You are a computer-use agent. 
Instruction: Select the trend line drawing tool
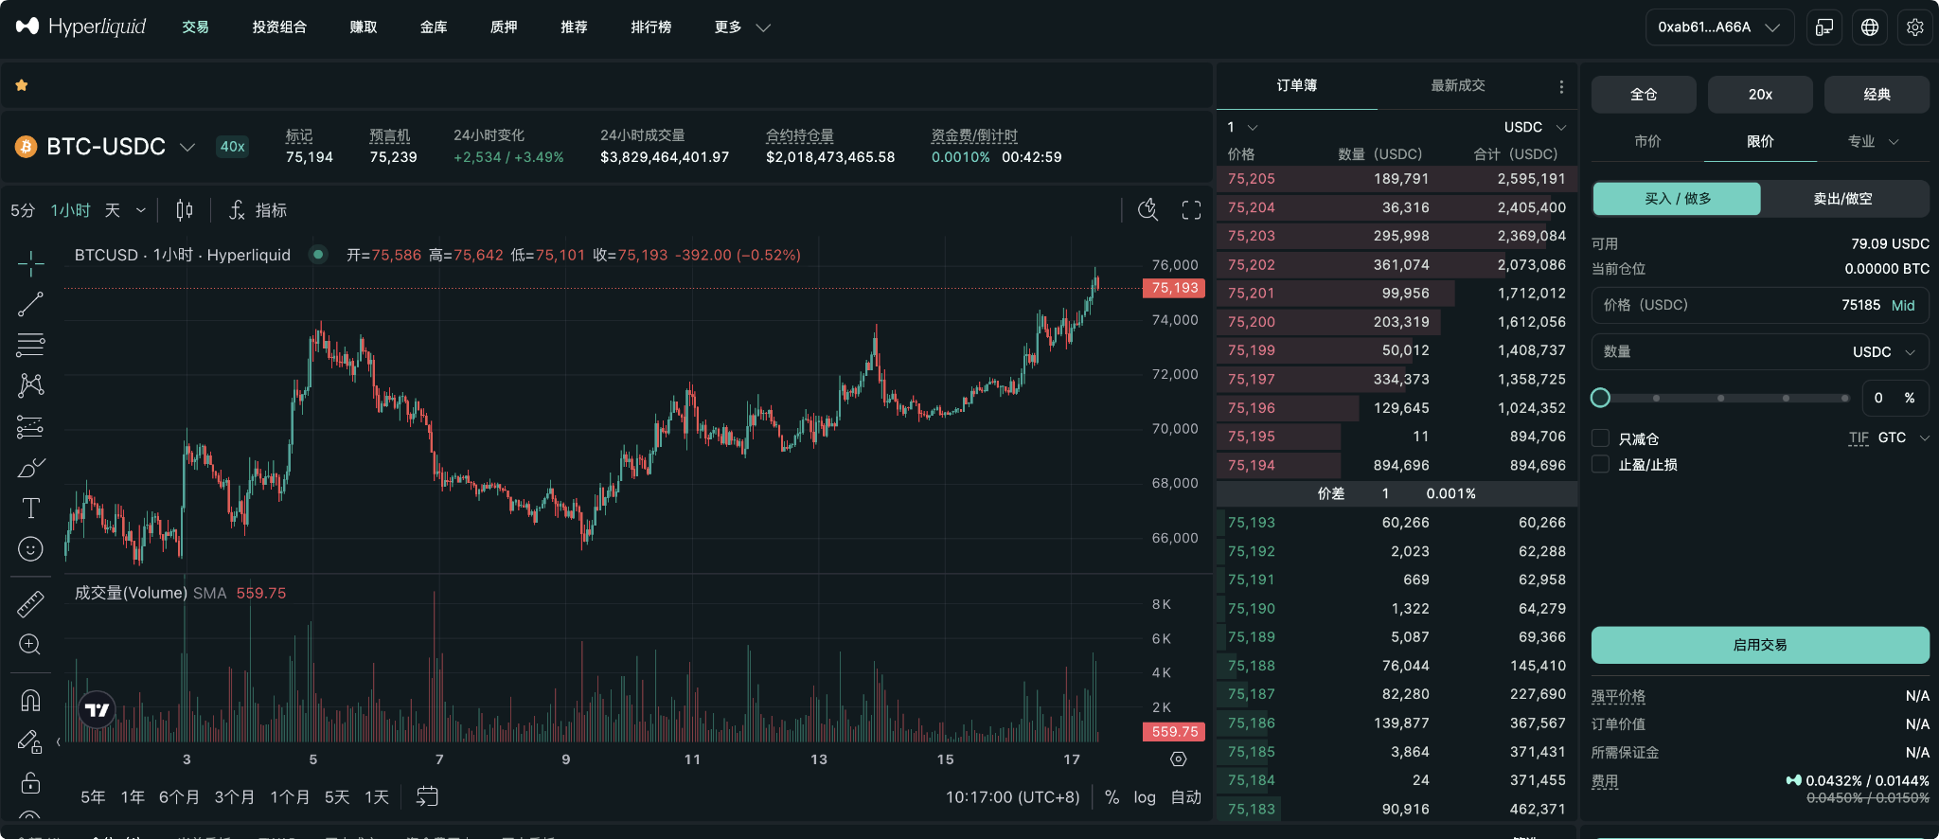(x=30, y=304)
